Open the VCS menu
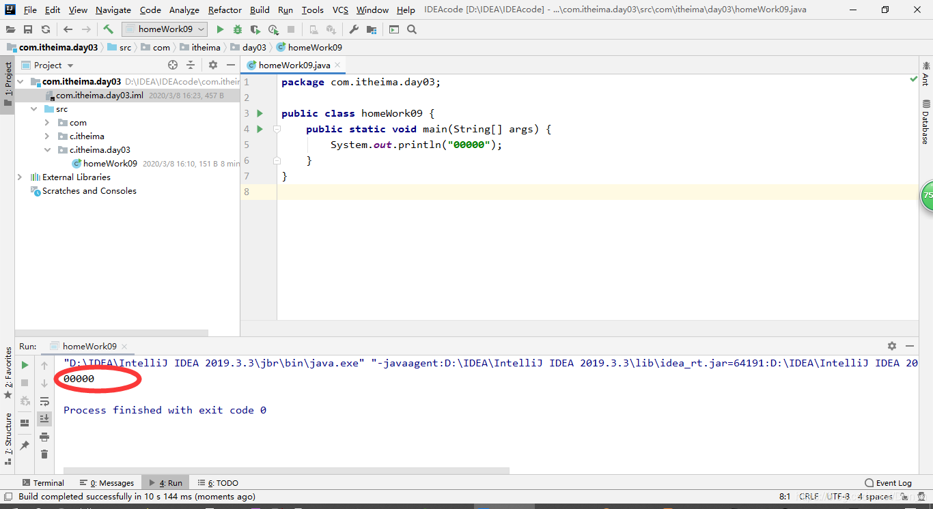This screenshot has width=933, height=509. pos(340,10)
